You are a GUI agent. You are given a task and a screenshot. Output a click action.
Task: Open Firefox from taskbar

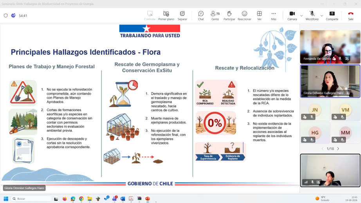[65, 199]
